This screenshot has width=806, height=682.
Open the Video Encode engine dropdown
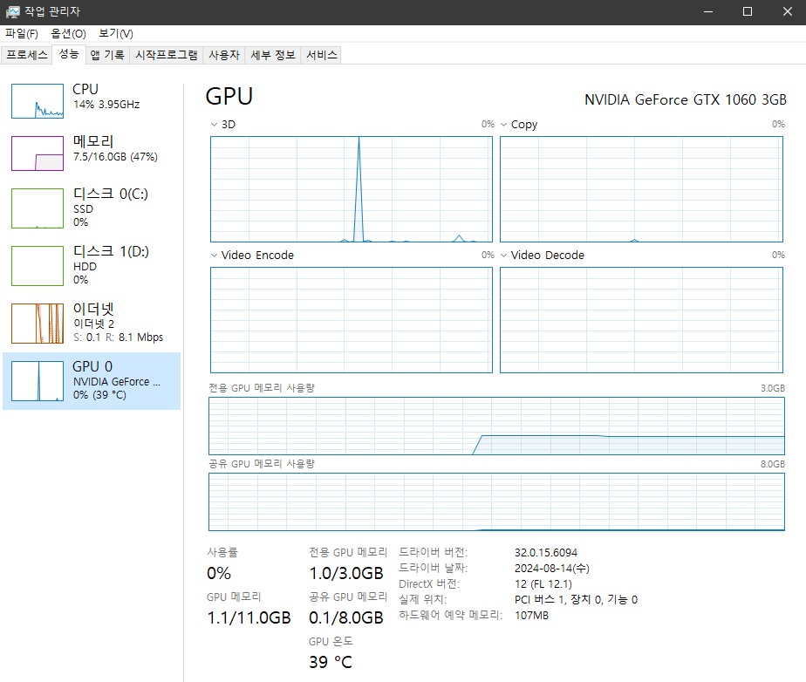pyautogui.click(x=214, y=255)
